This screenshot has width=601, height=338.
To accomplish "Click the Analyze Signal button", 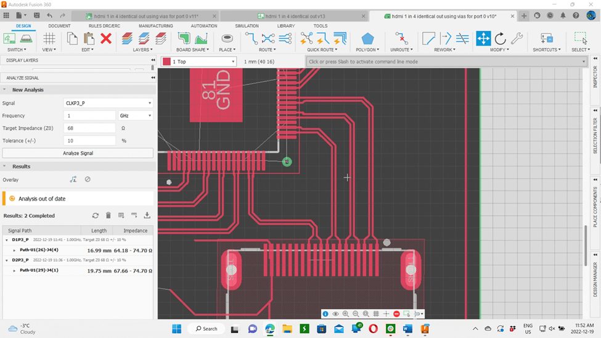I will [x=78, y=153].
